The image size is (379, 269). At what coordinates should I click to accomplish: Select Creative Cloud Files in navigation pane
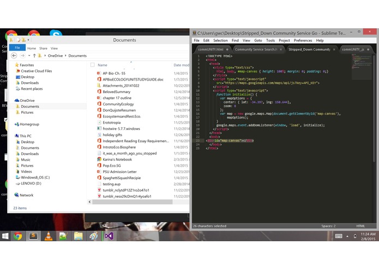36,71
